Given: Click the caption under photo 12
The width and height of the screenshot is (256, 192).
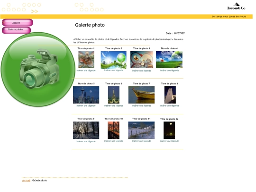Looking at the screenshot, I should (x=169, y=141).
